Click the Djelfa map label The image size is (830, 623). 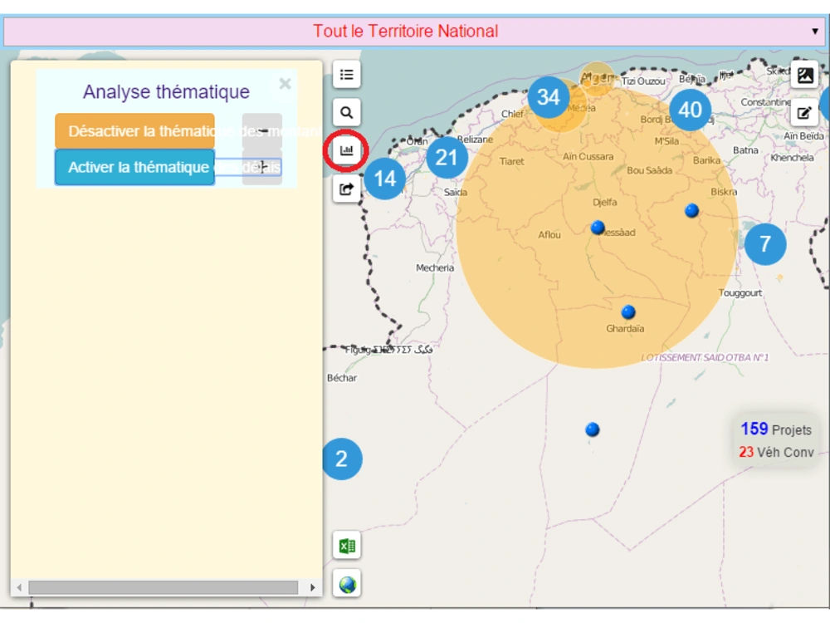point(604,203)
